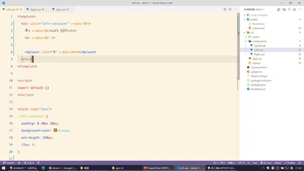Image resolution: width=304 pixels, height=171 pixels.
Task: Switch to PowerPoint in the taskbar
Action: tap(157, 168)
